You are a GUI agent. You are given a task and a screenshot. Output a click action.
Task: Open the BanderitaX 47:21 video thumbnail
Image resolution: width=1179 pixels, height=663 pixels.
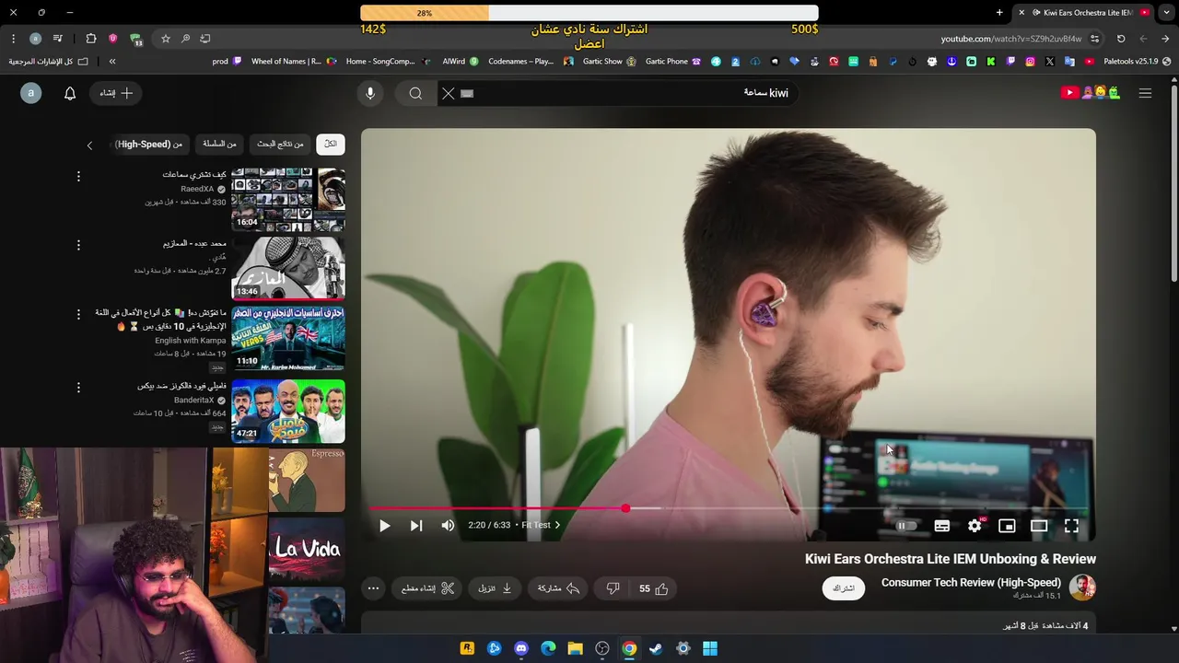tap(288, 412)
